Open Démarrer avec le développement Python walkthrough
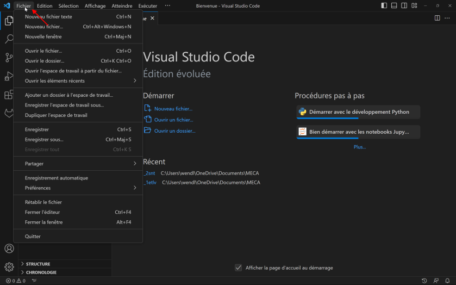Image resolution: width=456 pixels, height=285 pixels. (x=358, y=112)
